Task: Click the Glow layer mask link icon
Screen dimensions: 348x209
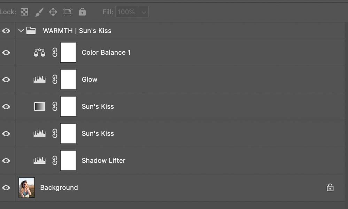Action: click(55, 80)
